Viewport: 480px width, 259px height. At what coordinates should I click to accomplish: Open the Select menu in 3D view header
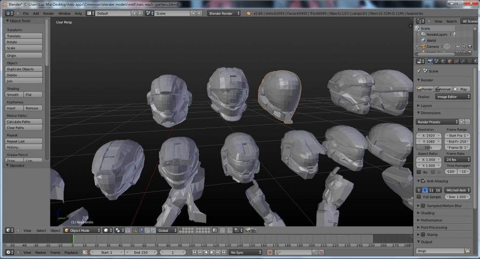click(41, 230)
